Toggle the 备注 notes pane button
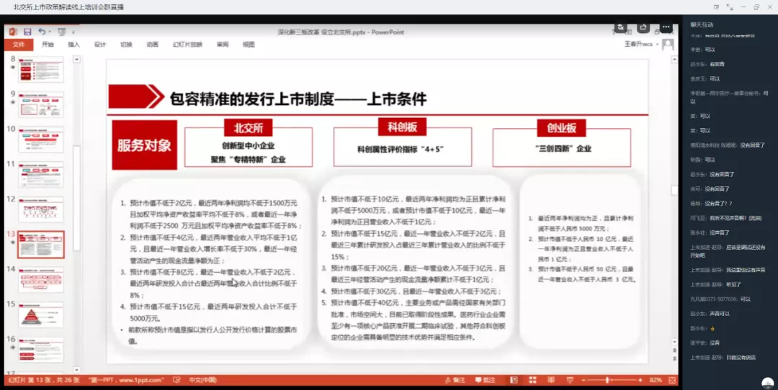 click(455, 380)
